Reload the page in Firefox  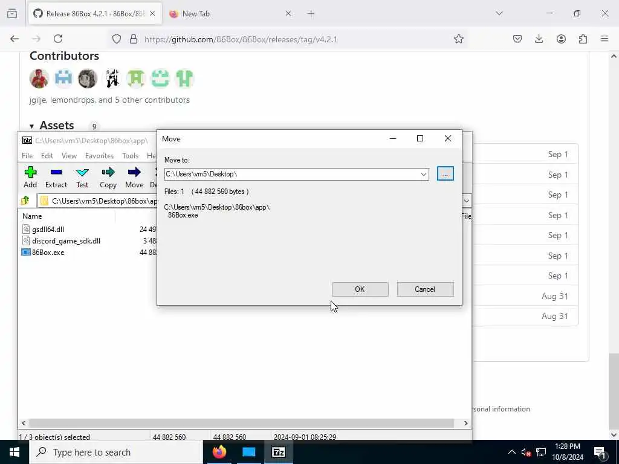point(58,39)
